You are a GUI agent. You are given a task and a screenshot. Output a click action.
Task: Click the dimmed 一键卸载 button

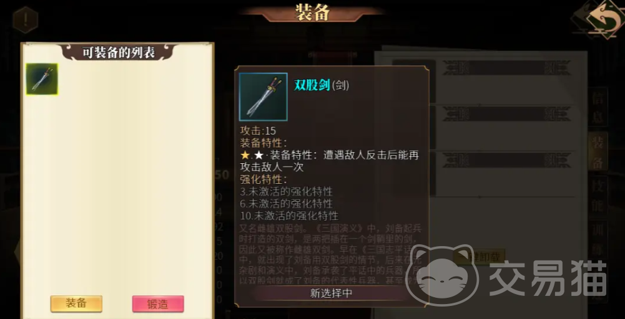[480, 257]
